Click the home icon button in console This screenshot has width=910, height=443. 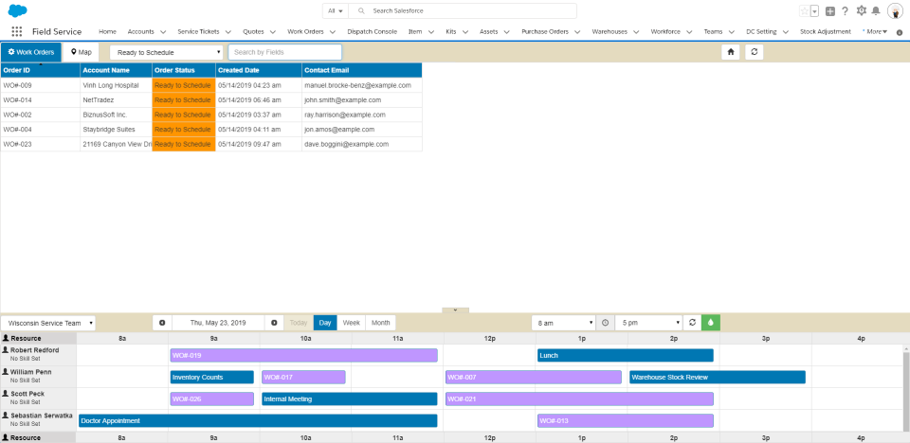tap(731, 52)
